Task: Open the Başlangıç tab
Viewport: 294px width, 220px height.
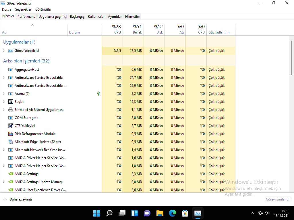Action: click(77, 17)
